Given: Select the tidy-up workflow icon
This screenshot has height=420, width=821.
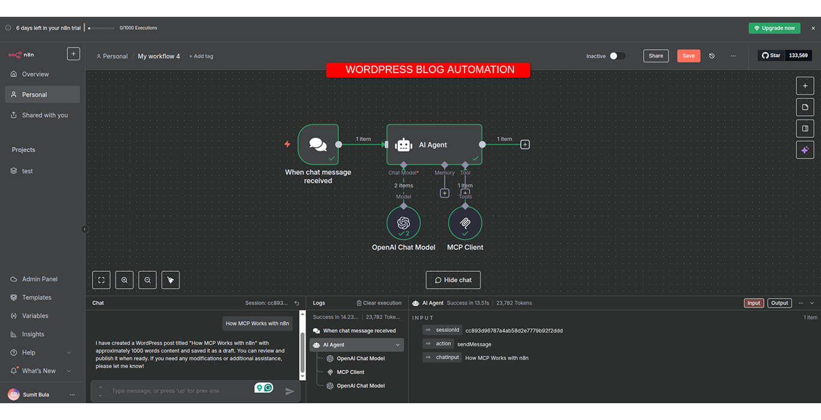Looking at the screenshot, I should (x=170, y=280).
